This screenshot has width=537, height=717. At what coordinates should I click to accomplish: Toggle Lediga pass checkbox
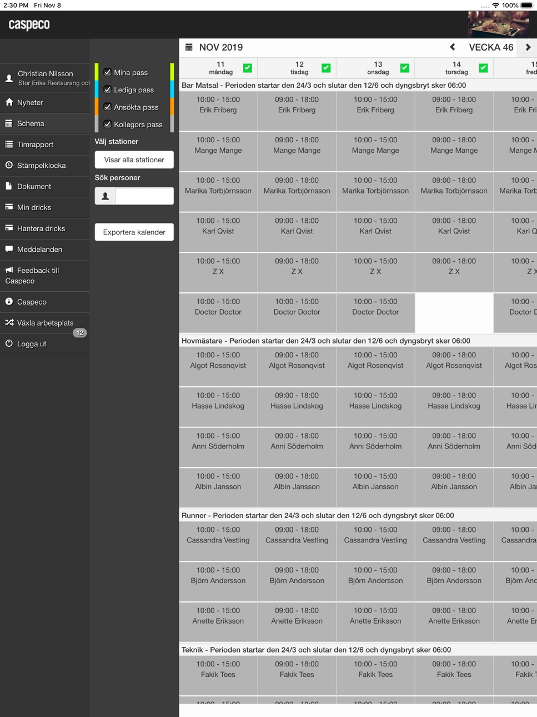click(108, 89)
